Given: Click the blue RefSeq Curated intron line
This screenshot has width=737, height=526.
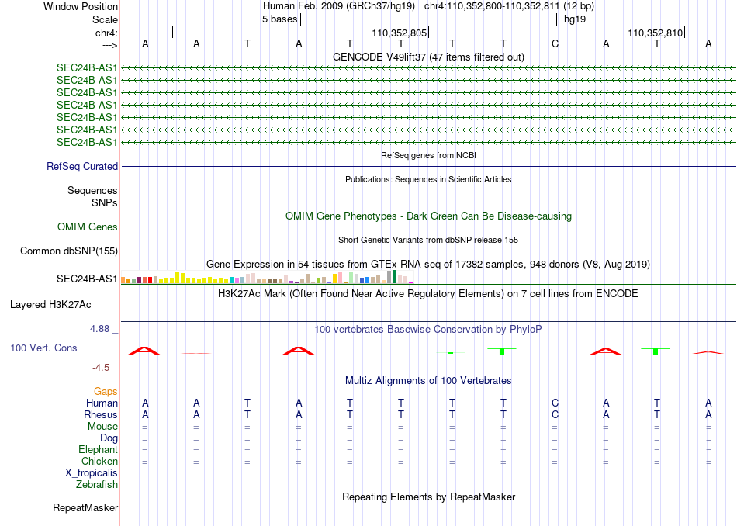Looking at the screenshot, I should click(428, 166).
